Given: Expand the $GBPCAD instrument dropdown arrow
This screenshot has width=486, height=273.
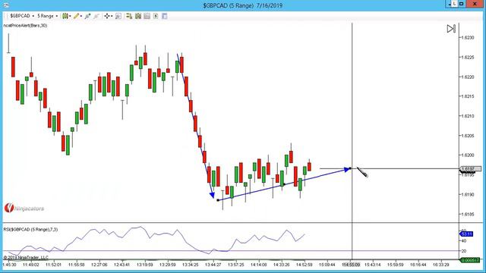Looking at the screenshot, I should [x=33, y=16].
